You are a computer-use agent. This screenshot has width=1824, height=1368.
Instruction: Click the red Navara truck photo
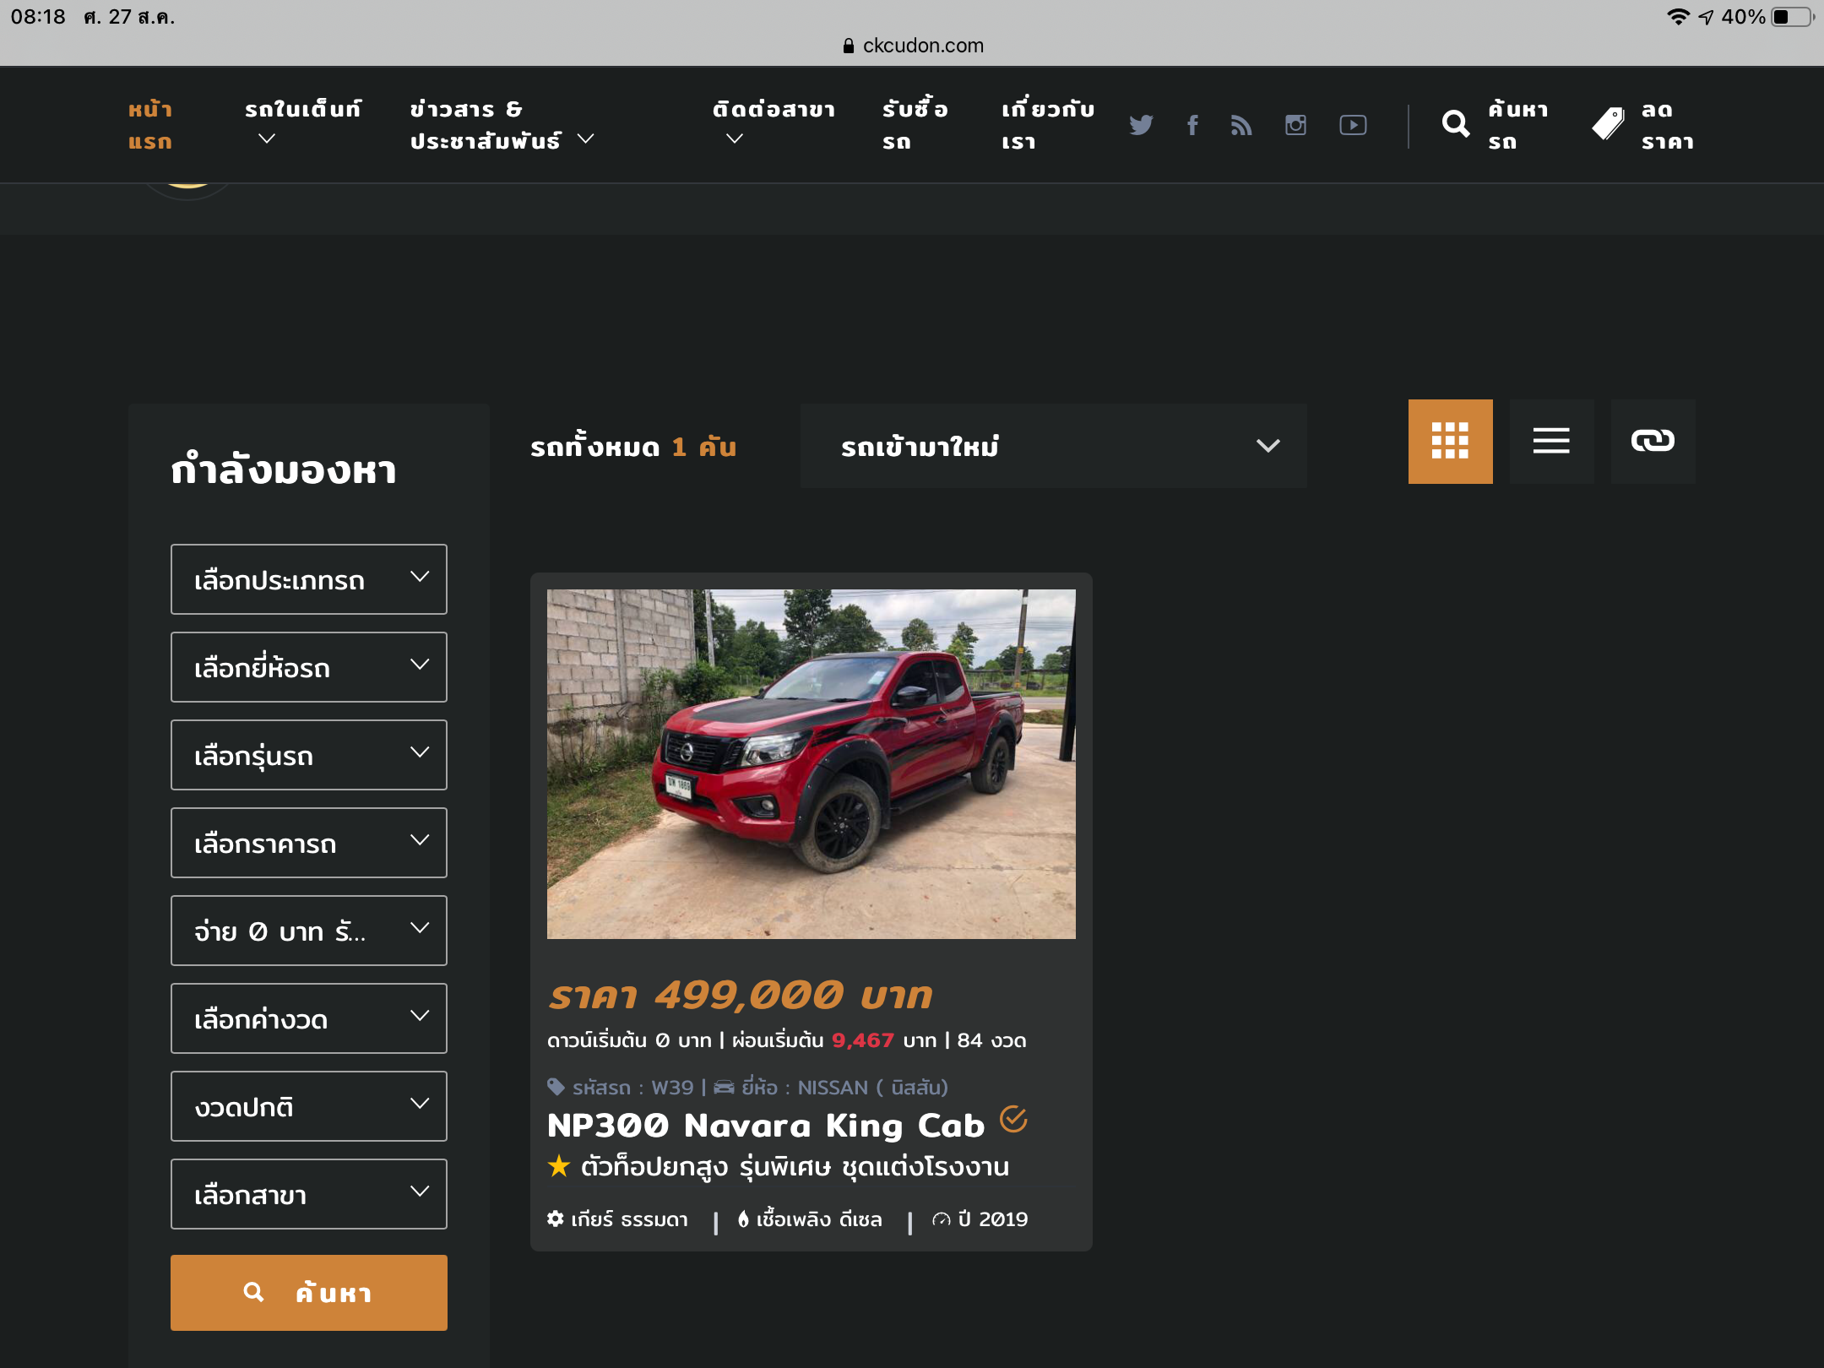pyautogui.click(x=811, y=763)
